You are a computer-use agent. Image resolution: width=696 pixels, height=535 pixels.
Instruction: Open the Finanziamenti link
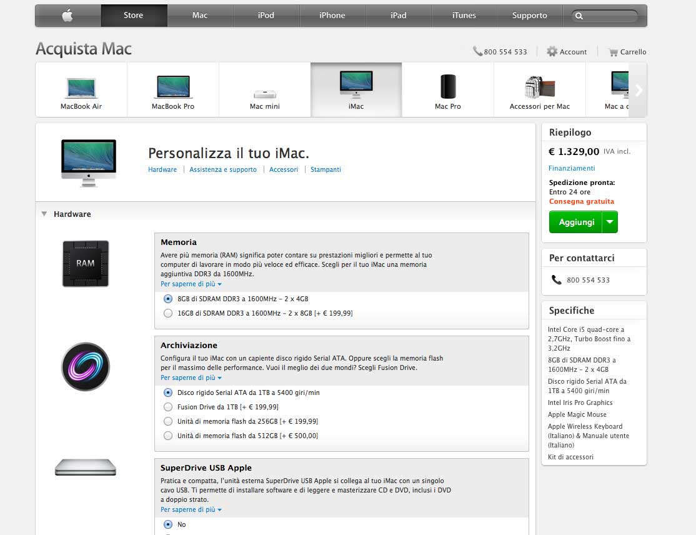point(572,168)
